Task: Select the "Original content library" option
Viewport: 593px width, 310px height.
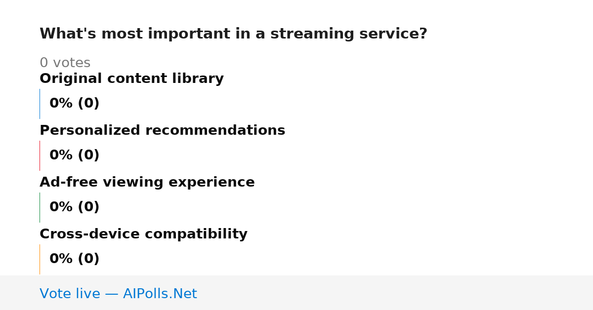Action: [131, 79]
